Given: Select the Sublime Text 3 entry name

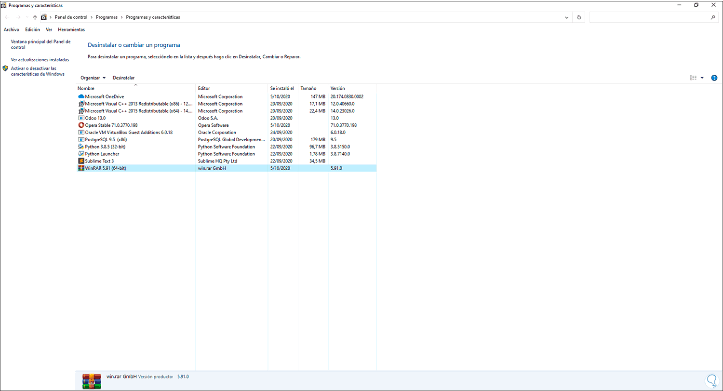Looking at the screenshot, I should coord(99,161).
